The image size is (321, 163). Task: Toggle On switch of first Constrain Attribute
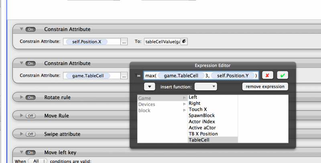[31, 29]
